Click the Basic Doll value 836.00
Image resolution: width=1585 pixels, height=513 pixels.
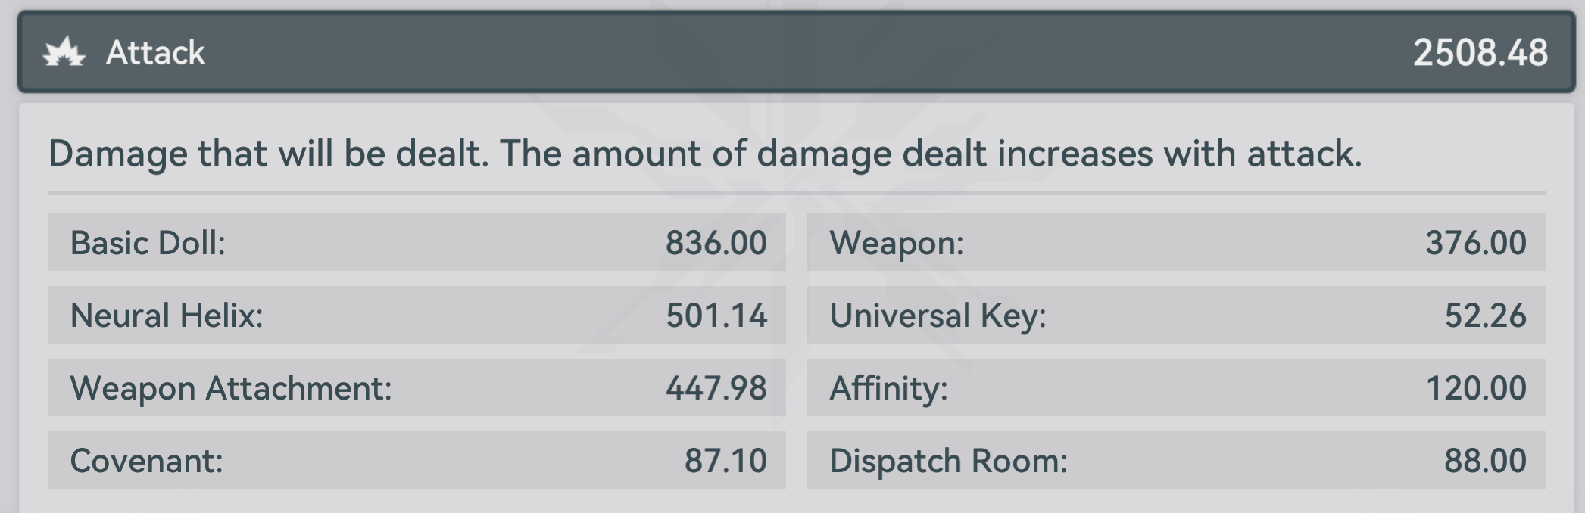(x=716, y=243)
